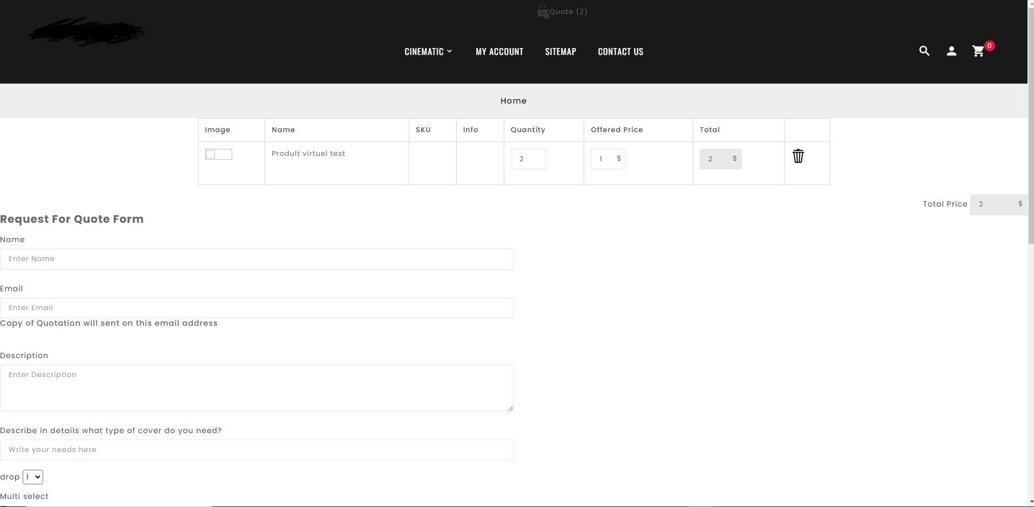Focus the Offered Price field

pos(608,159)
